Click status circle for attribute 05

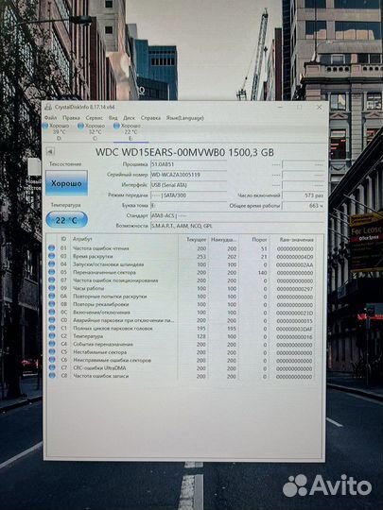click(x=51, y=272)
